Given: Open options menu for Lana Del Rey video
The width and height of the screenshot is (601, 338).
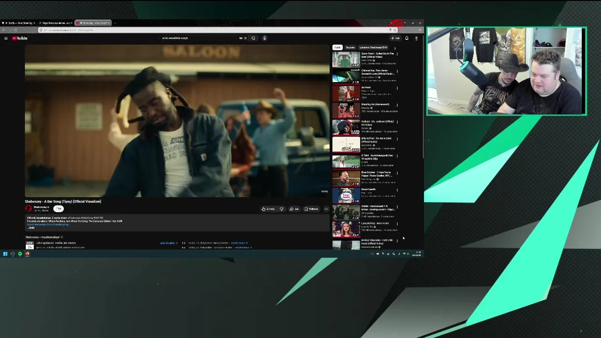Looking at the screenshot, I should [x=397, y=223].
